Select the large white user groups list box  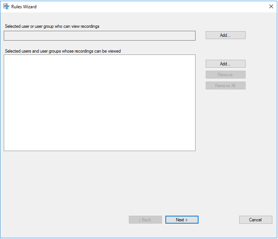pos(99,103)
